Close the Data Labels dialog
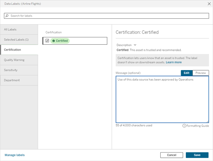The width and height of the screenshot is (213, 161). tap(209, 4)
